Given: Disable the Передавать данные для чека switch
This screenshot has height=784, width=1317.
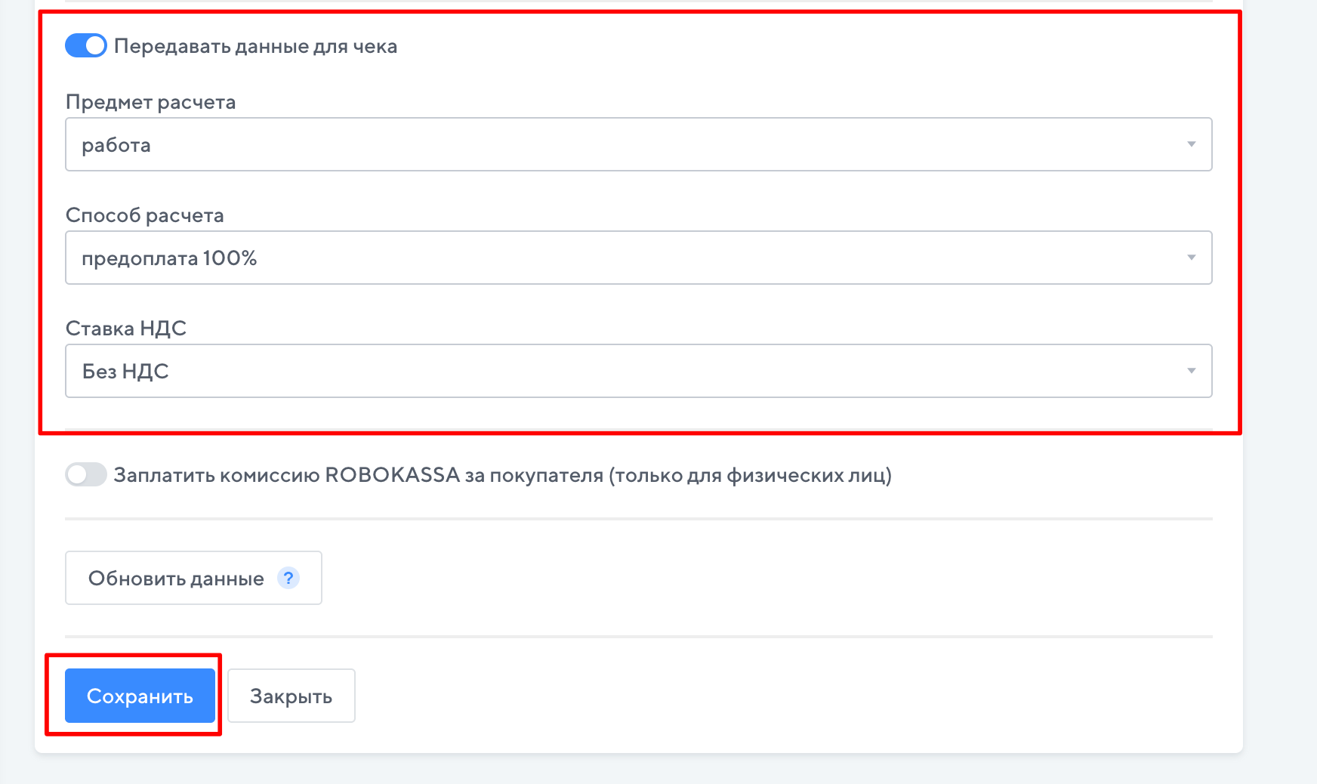Looking at the screenshot, I should pos(86,46).
